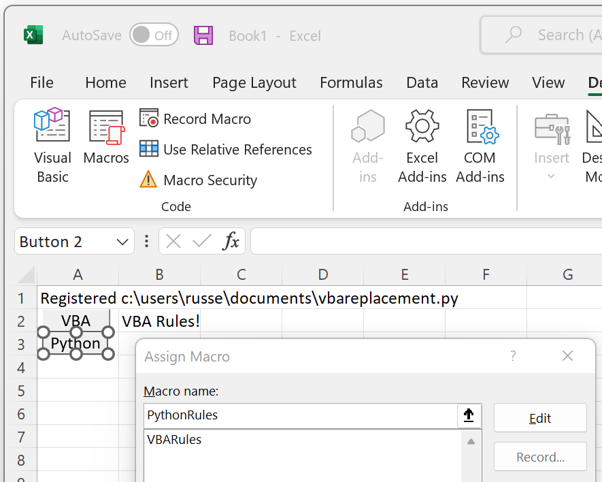Select cell containing 'VBA Rules!'

click(159, 321)
